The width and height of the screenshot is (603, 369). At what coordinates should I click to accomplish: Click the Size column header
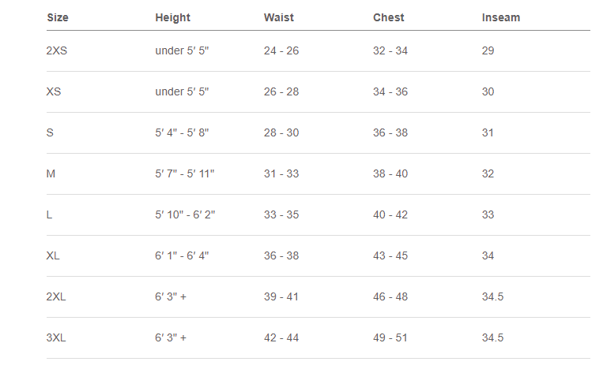(57, 17)
